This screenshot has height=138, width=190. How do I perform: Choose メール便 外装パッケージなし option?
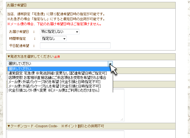(x=55, y=86)
